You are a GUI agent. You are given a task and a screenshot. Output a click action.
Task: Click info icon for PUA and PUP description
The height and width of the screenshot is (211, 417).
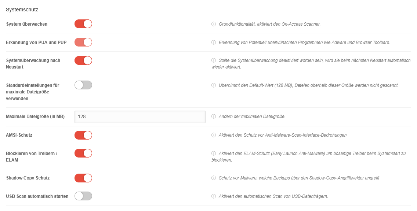coord(214,42)
